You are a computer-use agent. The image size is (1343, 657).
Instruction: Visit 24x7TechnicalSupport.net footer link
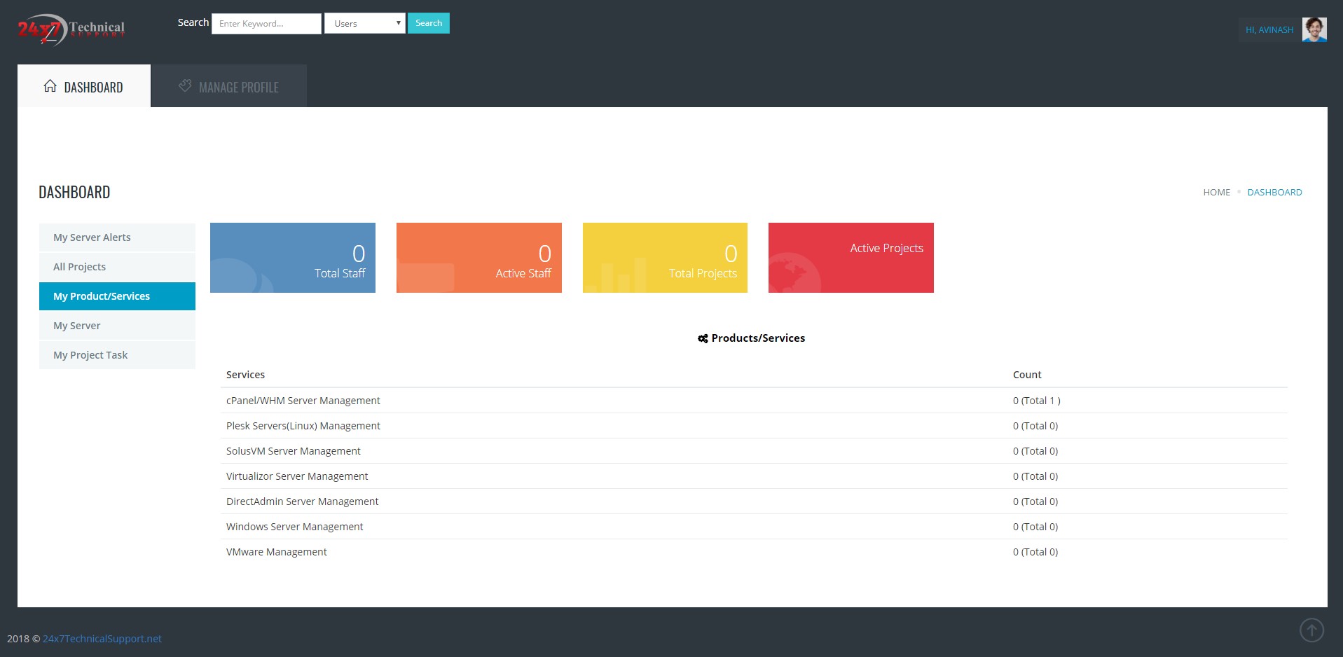pyautogui.click(x=102, y=639)
